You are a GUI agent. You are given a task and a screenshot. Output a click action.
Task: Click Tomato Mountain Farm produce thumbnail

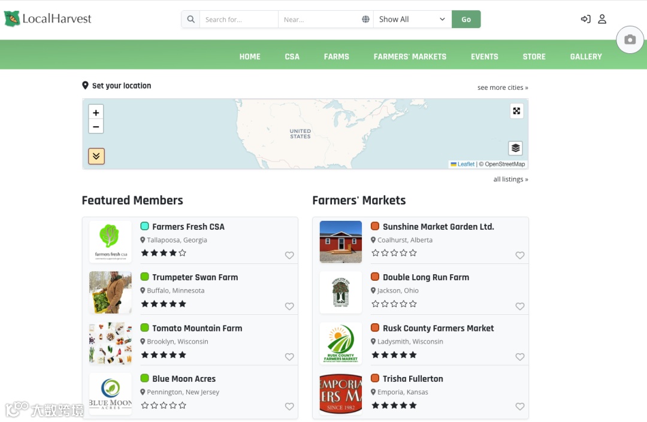pos(110,344)
